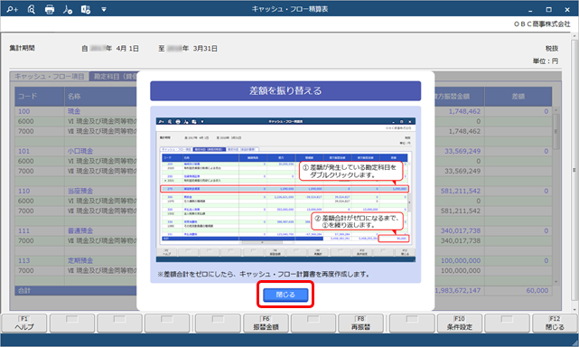
Task: Click the 差額 column header
Action: click(518, 97)
